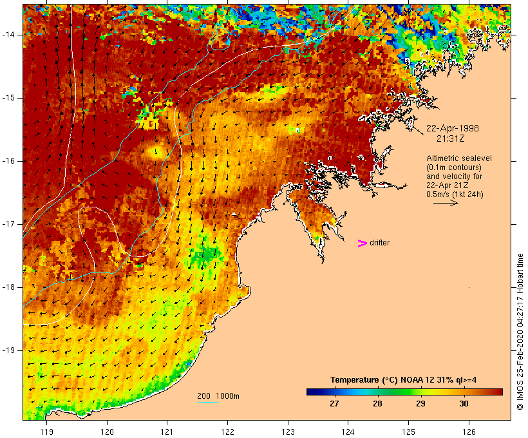Click the velocity scale reference arrow
The width and height of the screenshot is (528, 438).
pyautogui.click(x=446, y=203)
